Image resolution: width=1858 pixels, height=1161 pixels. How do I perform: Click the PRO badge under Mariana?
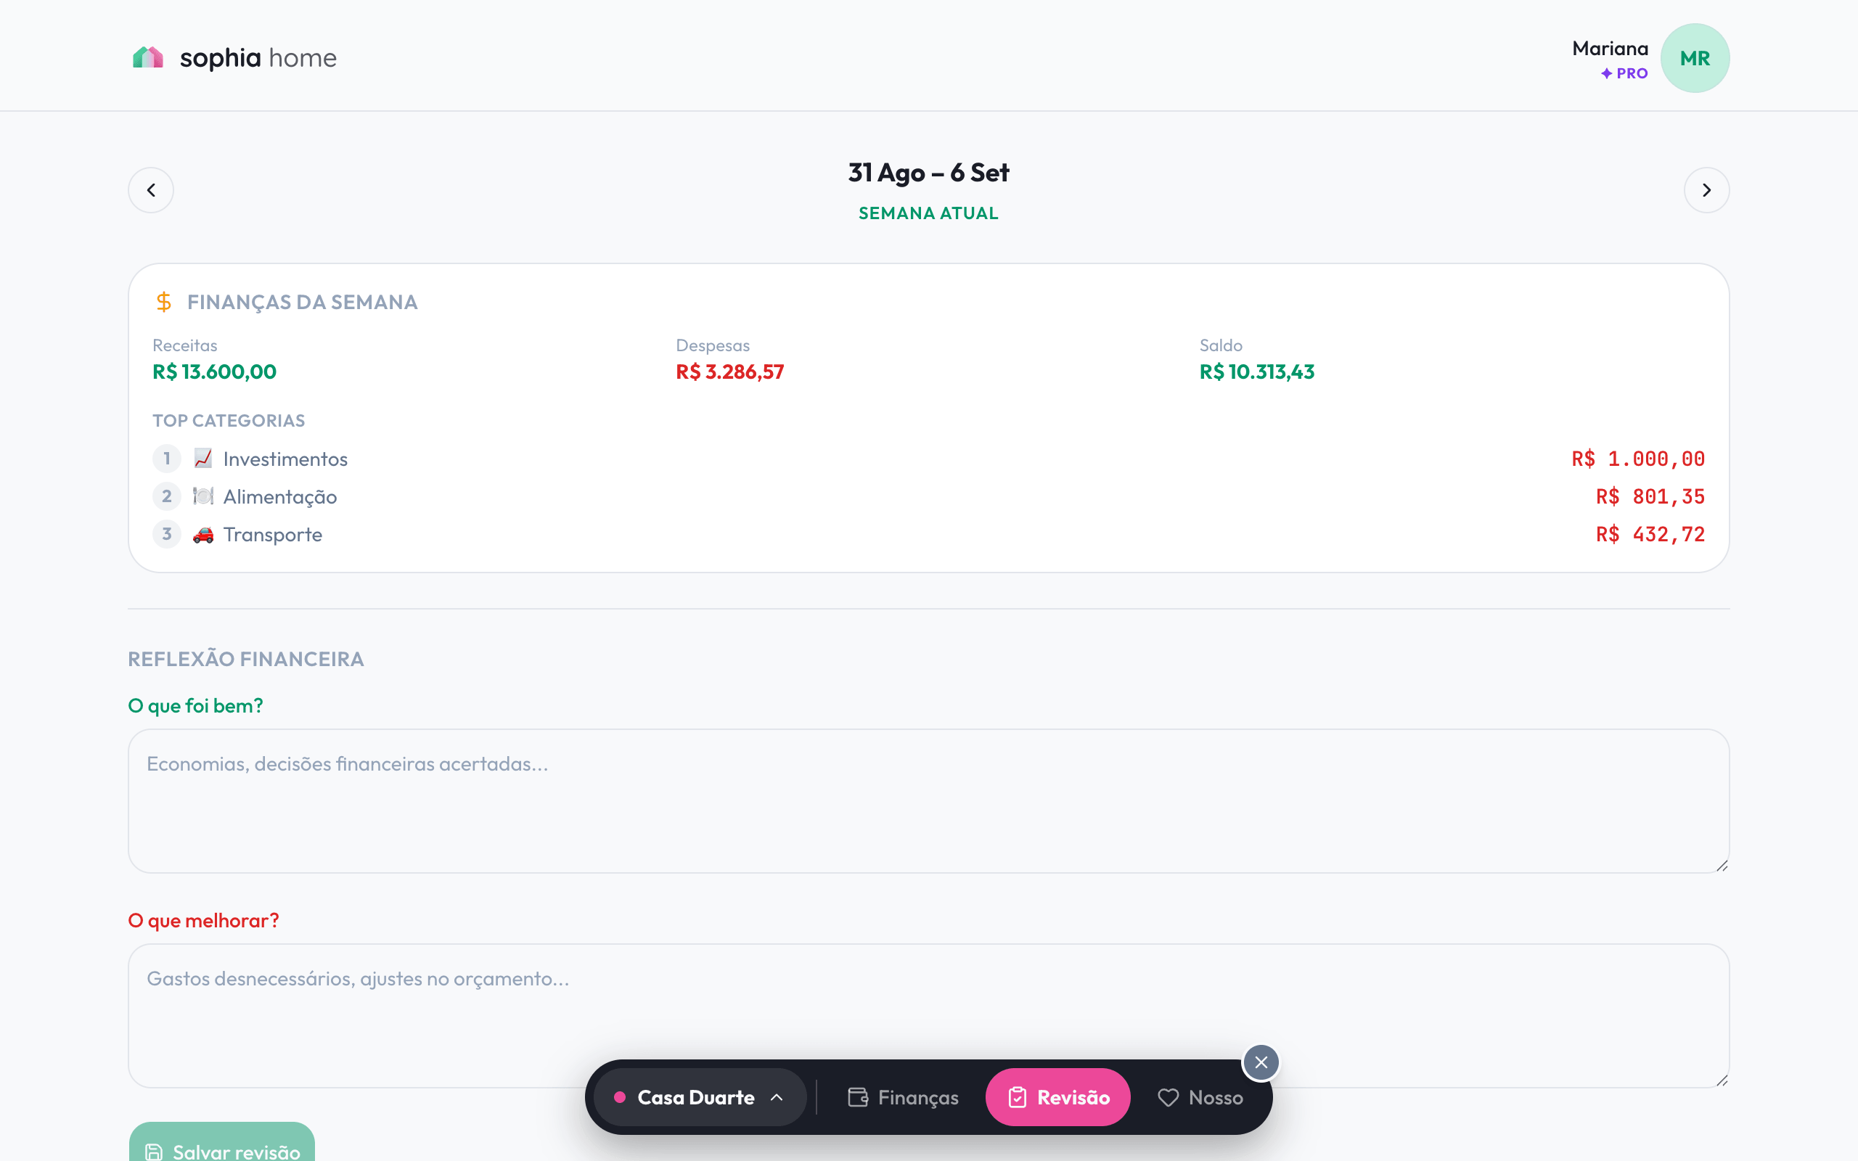1624,74
